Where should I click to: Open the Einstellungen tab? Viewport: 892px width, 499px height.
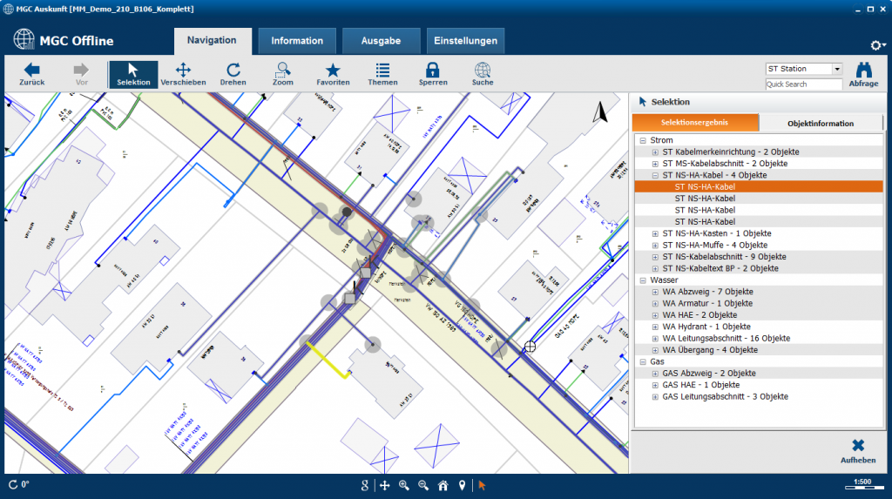click(x=465, y=41)
